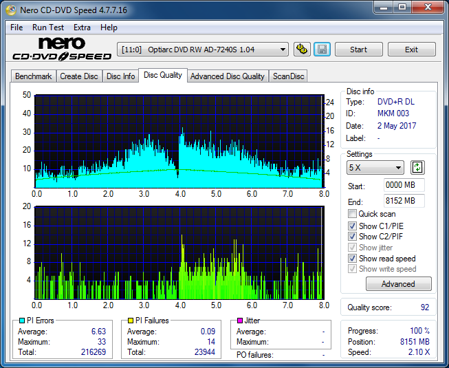Image resolution: width=449 pixels, height=368 pixels.
Task: Click PI Failures total 23944
Action: 205,352
